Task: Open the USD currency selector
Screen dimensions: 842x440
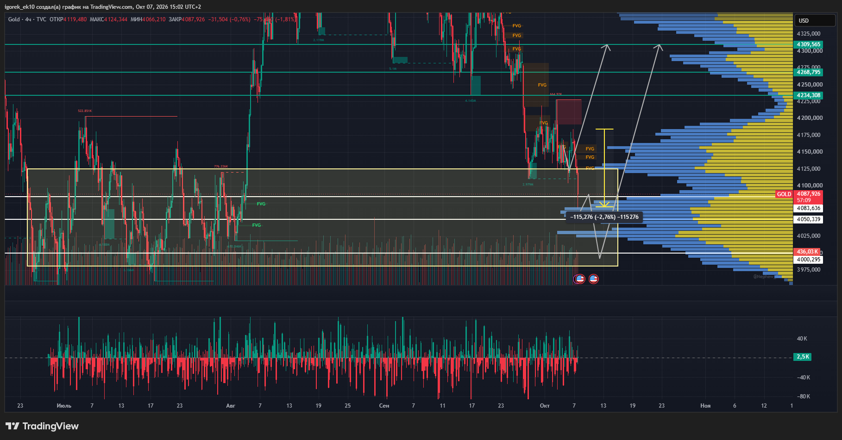Action: click(815, 21)
